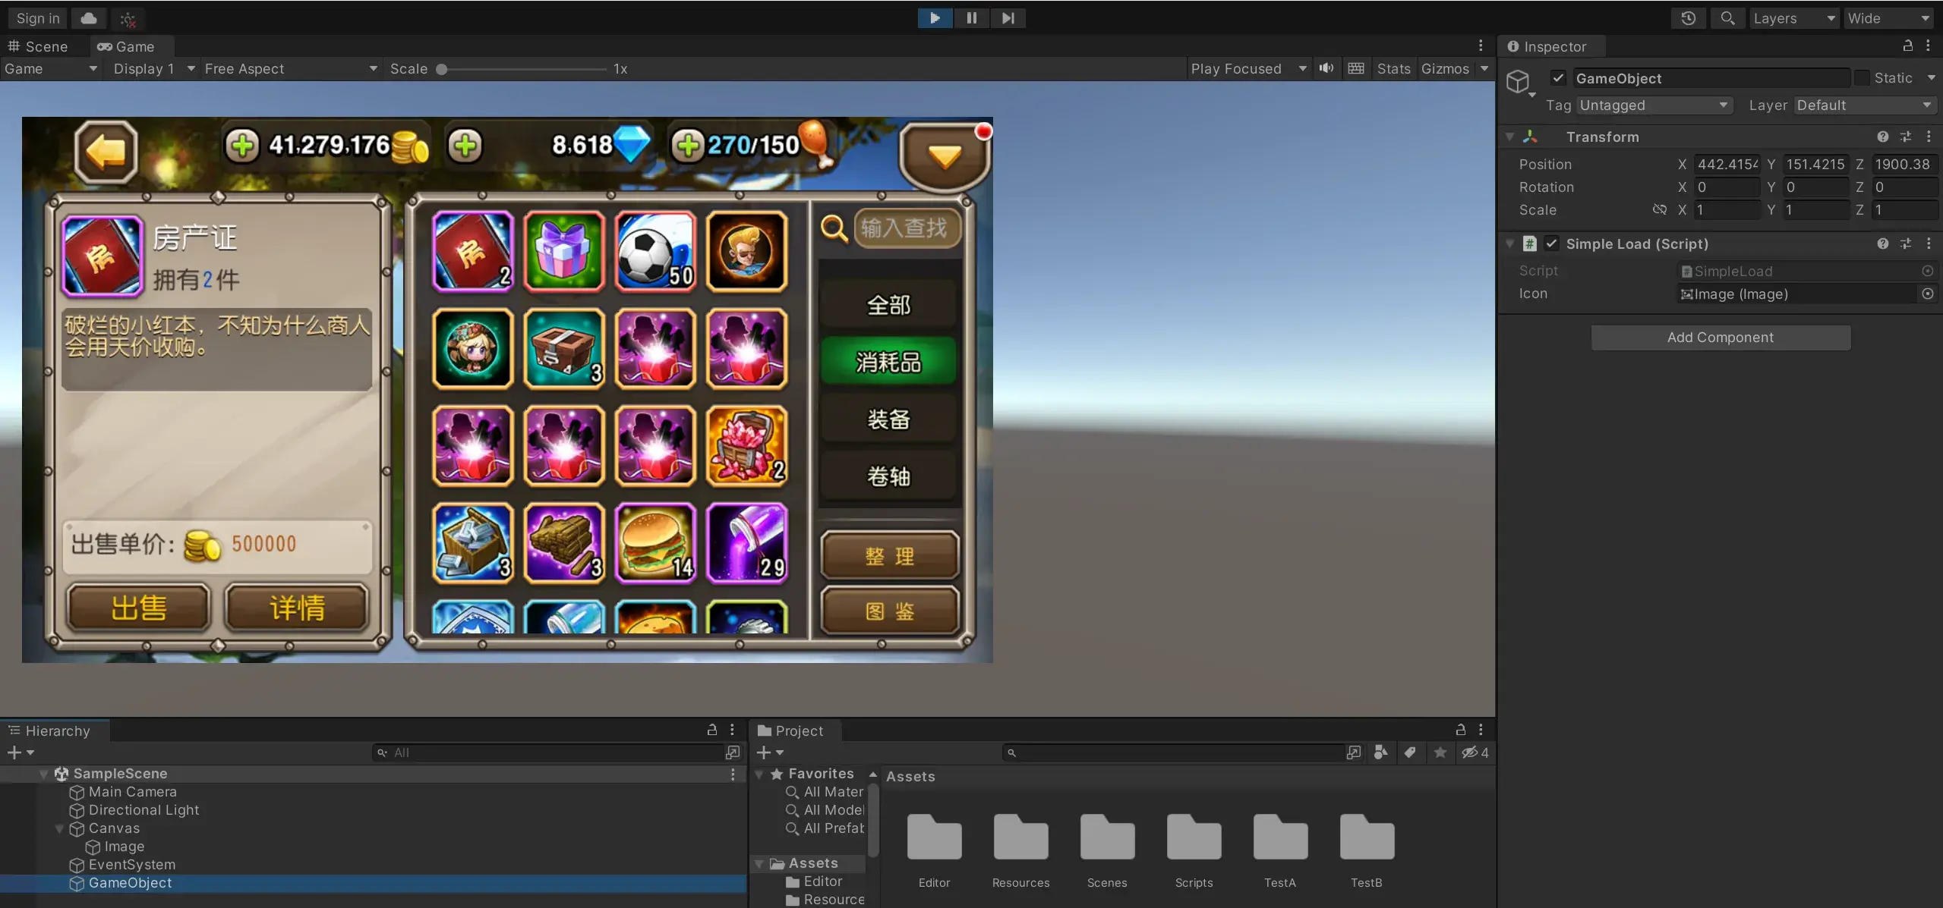Click the Pause button in toolbar
Viewport: 1943px width, 908px height.
(x=971, y=18)
